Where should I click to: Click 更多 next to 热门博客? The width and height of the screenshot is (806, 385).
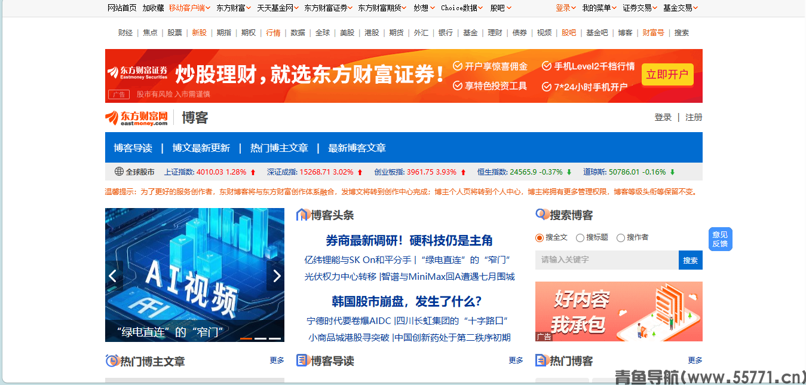[x=695, y=360]
